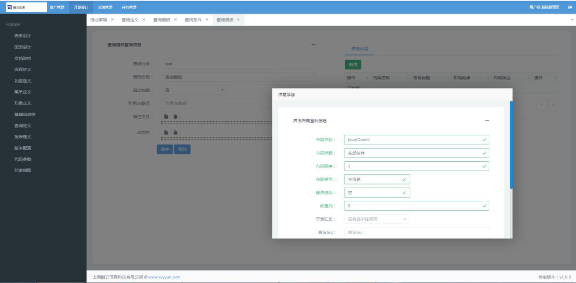Collapse the 界面布局基础信息 panel
The height and width of the screenshot is (283, 576).
point(487,121)
